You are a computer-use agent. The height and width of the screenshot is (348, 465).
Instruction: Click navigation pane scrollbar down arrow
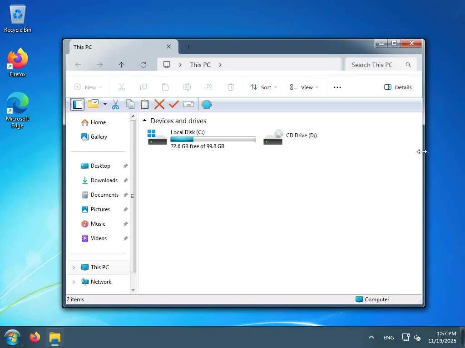point(133,290)
